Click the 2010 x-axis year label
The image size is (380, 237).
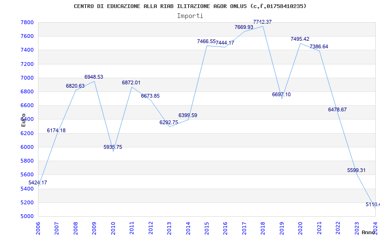[x=113, y=228]
